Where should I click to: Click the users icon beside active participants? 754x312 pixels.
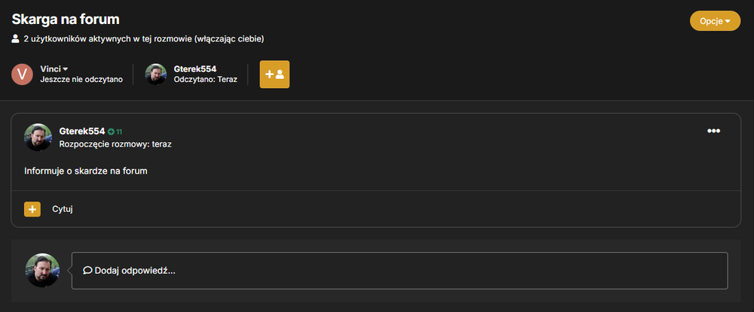coord(15,39)
